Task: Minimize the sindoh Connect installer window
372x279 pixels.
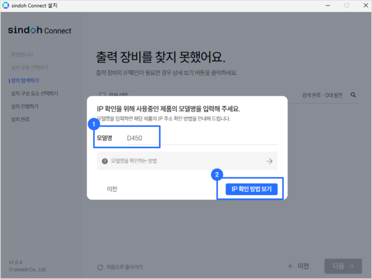Action: coord(328,6)
